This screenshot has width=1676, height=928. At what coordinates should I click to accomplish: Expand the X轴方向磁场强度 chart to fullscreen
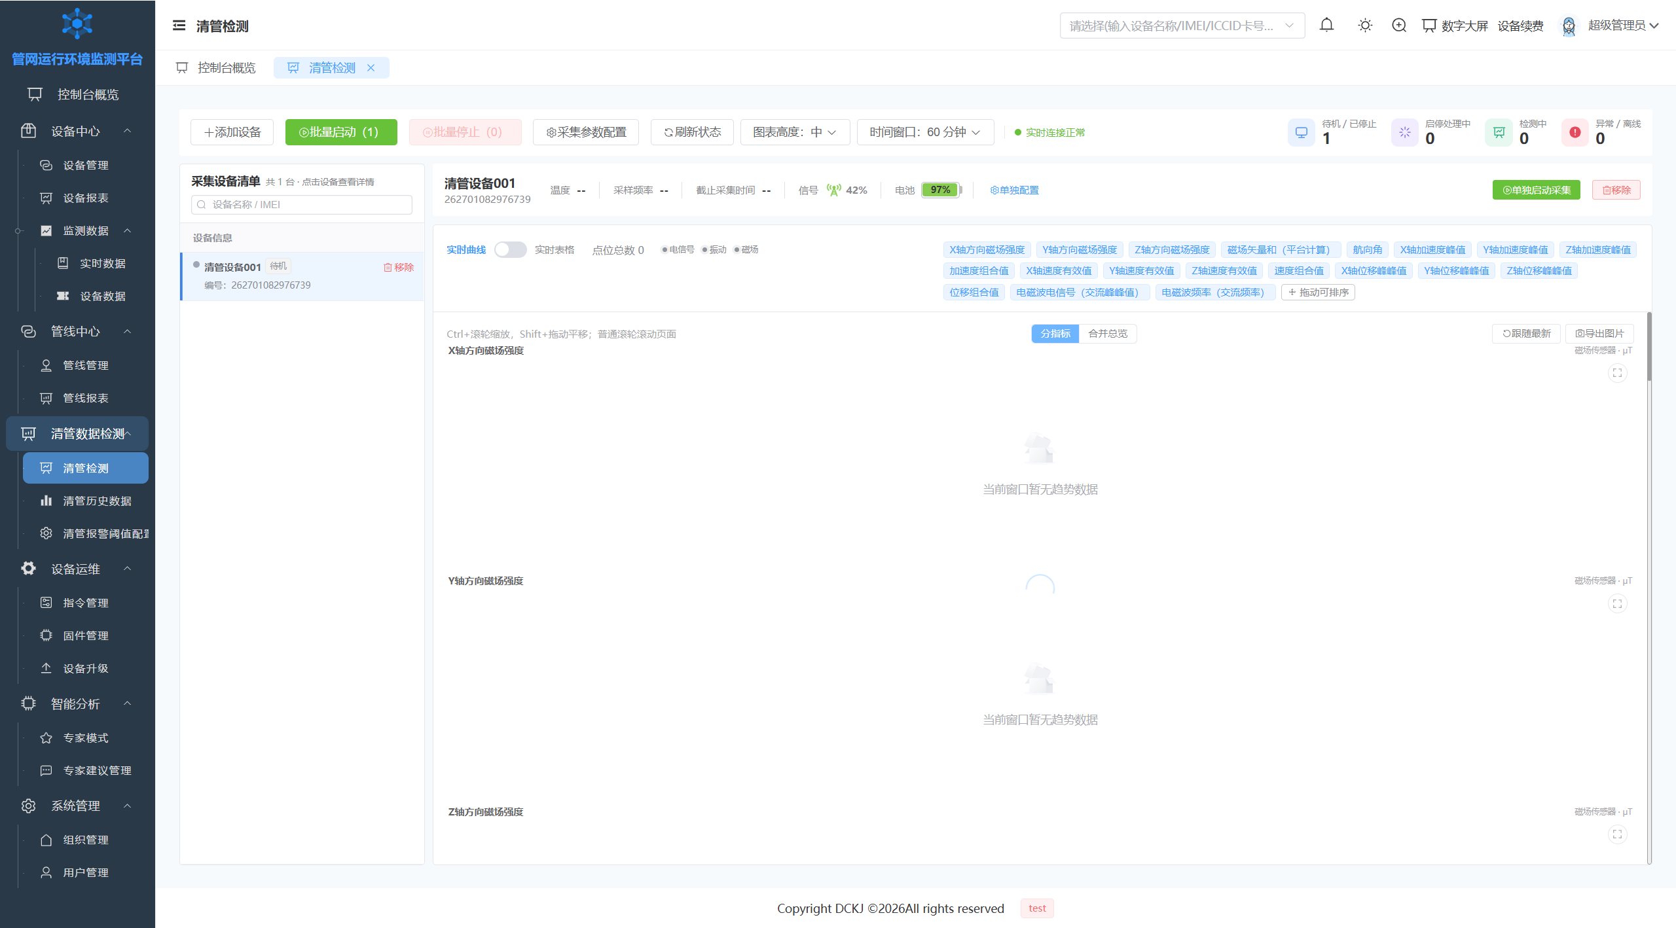coord(1617,373)
